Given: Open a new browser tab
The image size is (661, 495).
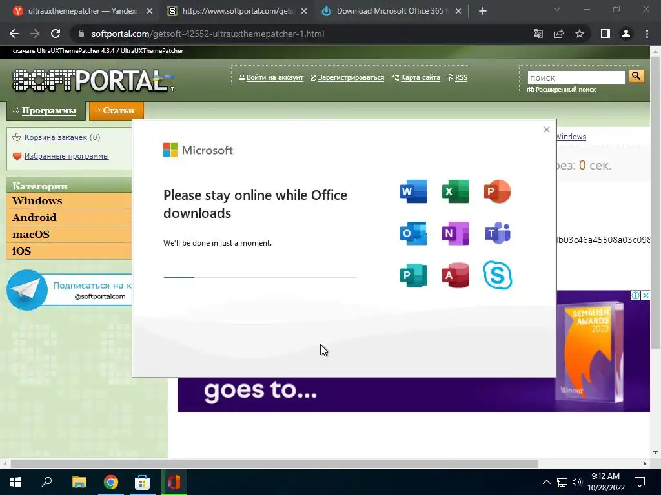Looking at the screenshot, I should coord(483,12).
